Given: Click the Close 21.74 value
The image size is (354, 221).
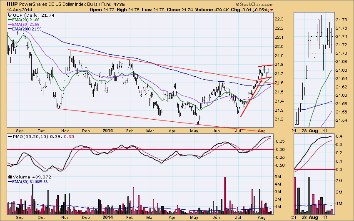Looking at the screenshot, I should pos(180,10).
